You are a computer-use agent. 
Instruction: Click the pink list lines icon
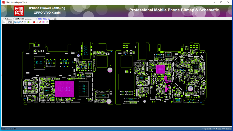click(44, 22)
